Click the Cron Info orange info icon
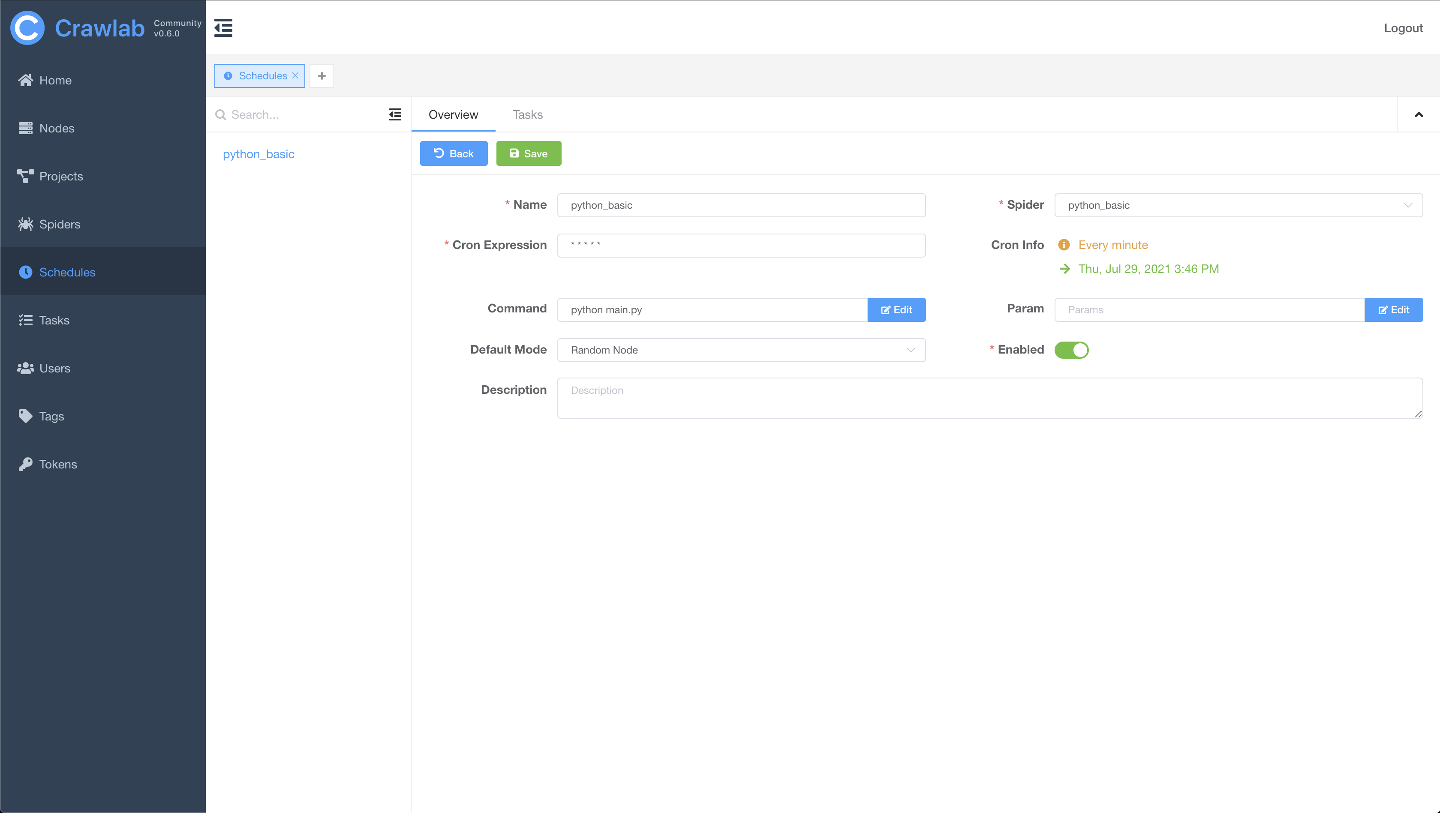 click(1064, 245)
